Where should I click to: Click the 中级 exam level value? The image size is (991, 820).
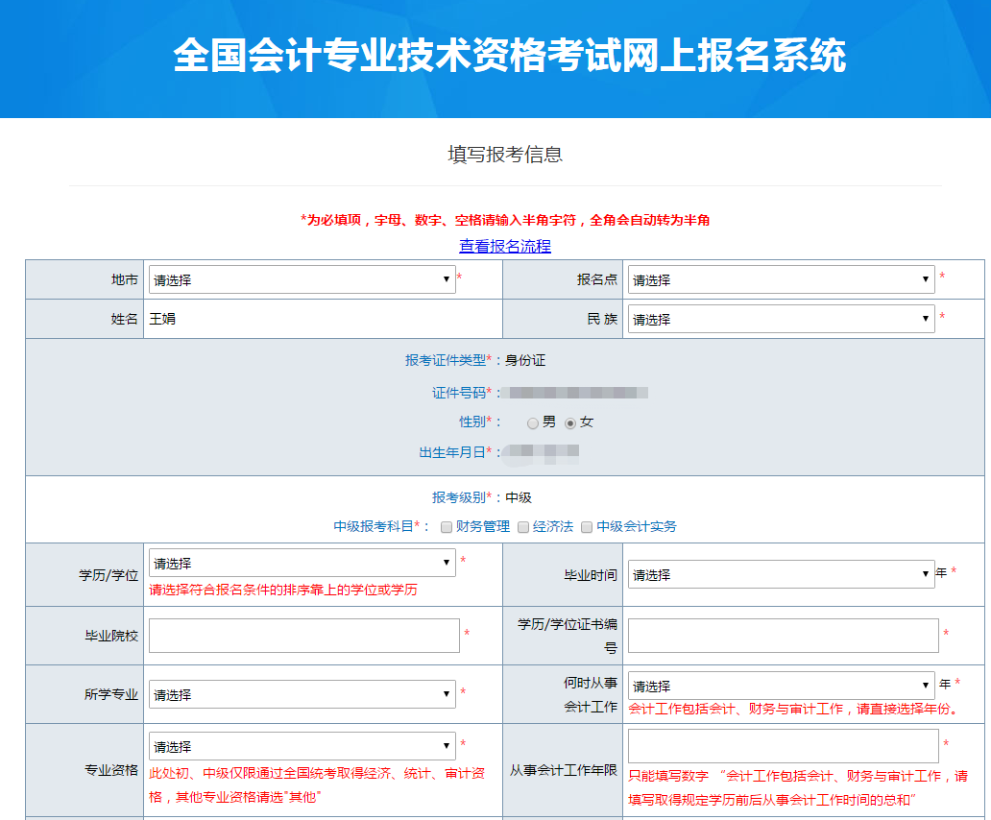[519, 497]
